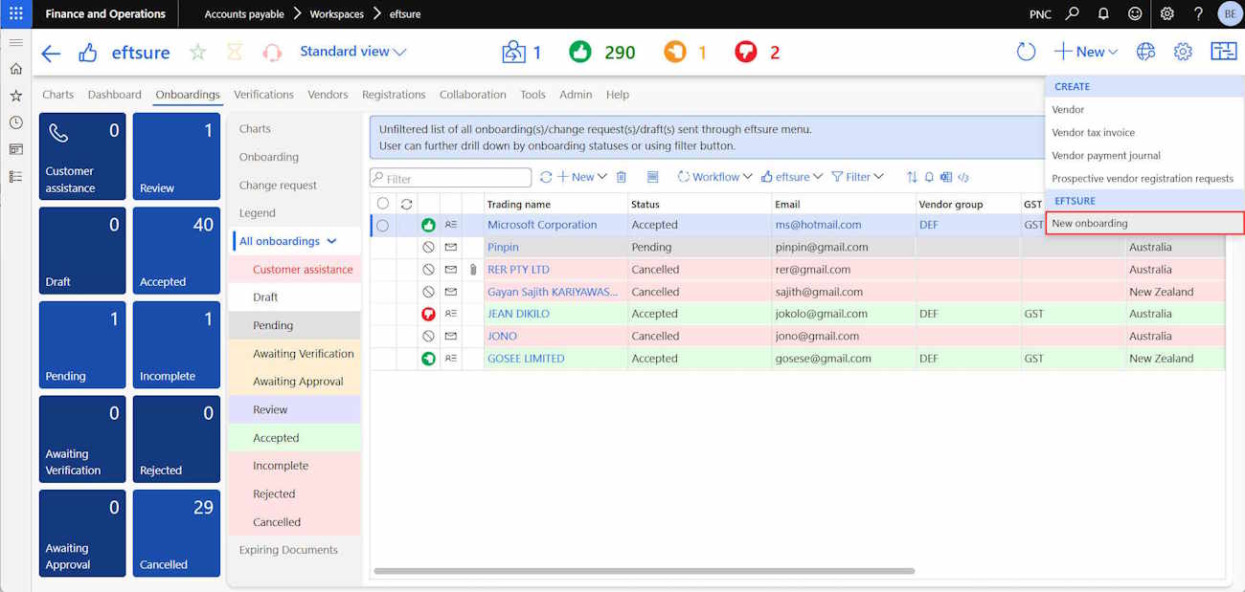Click the red thumbs-down counter 2
1245x592 pixels.
coord(758,52)
